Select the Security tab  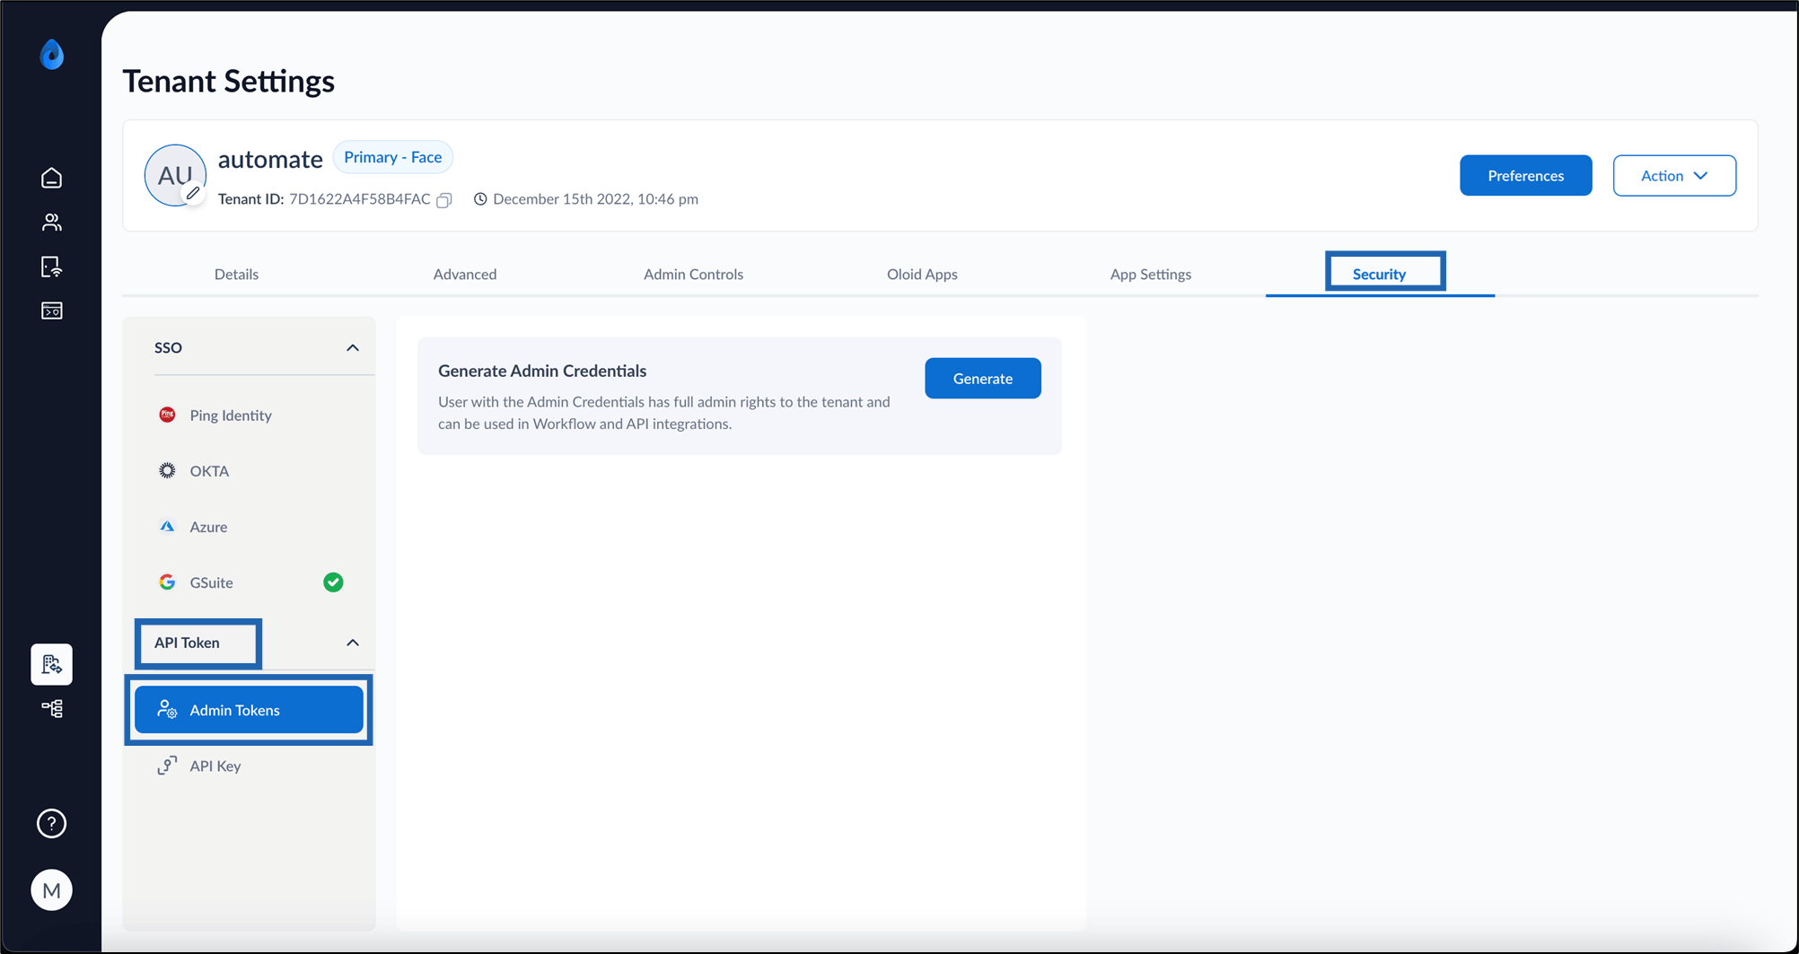[1380, 274]
